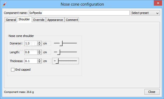
Task: Open the Select preset dropdown
Action: tap(145, 13)
